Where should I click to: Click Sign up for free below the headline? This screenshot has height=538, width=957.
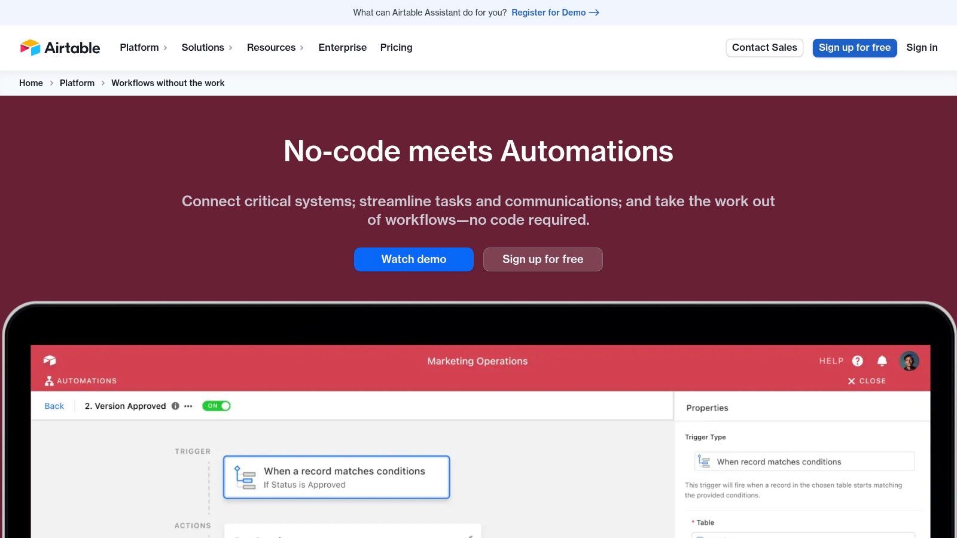(x=543, y=259)
